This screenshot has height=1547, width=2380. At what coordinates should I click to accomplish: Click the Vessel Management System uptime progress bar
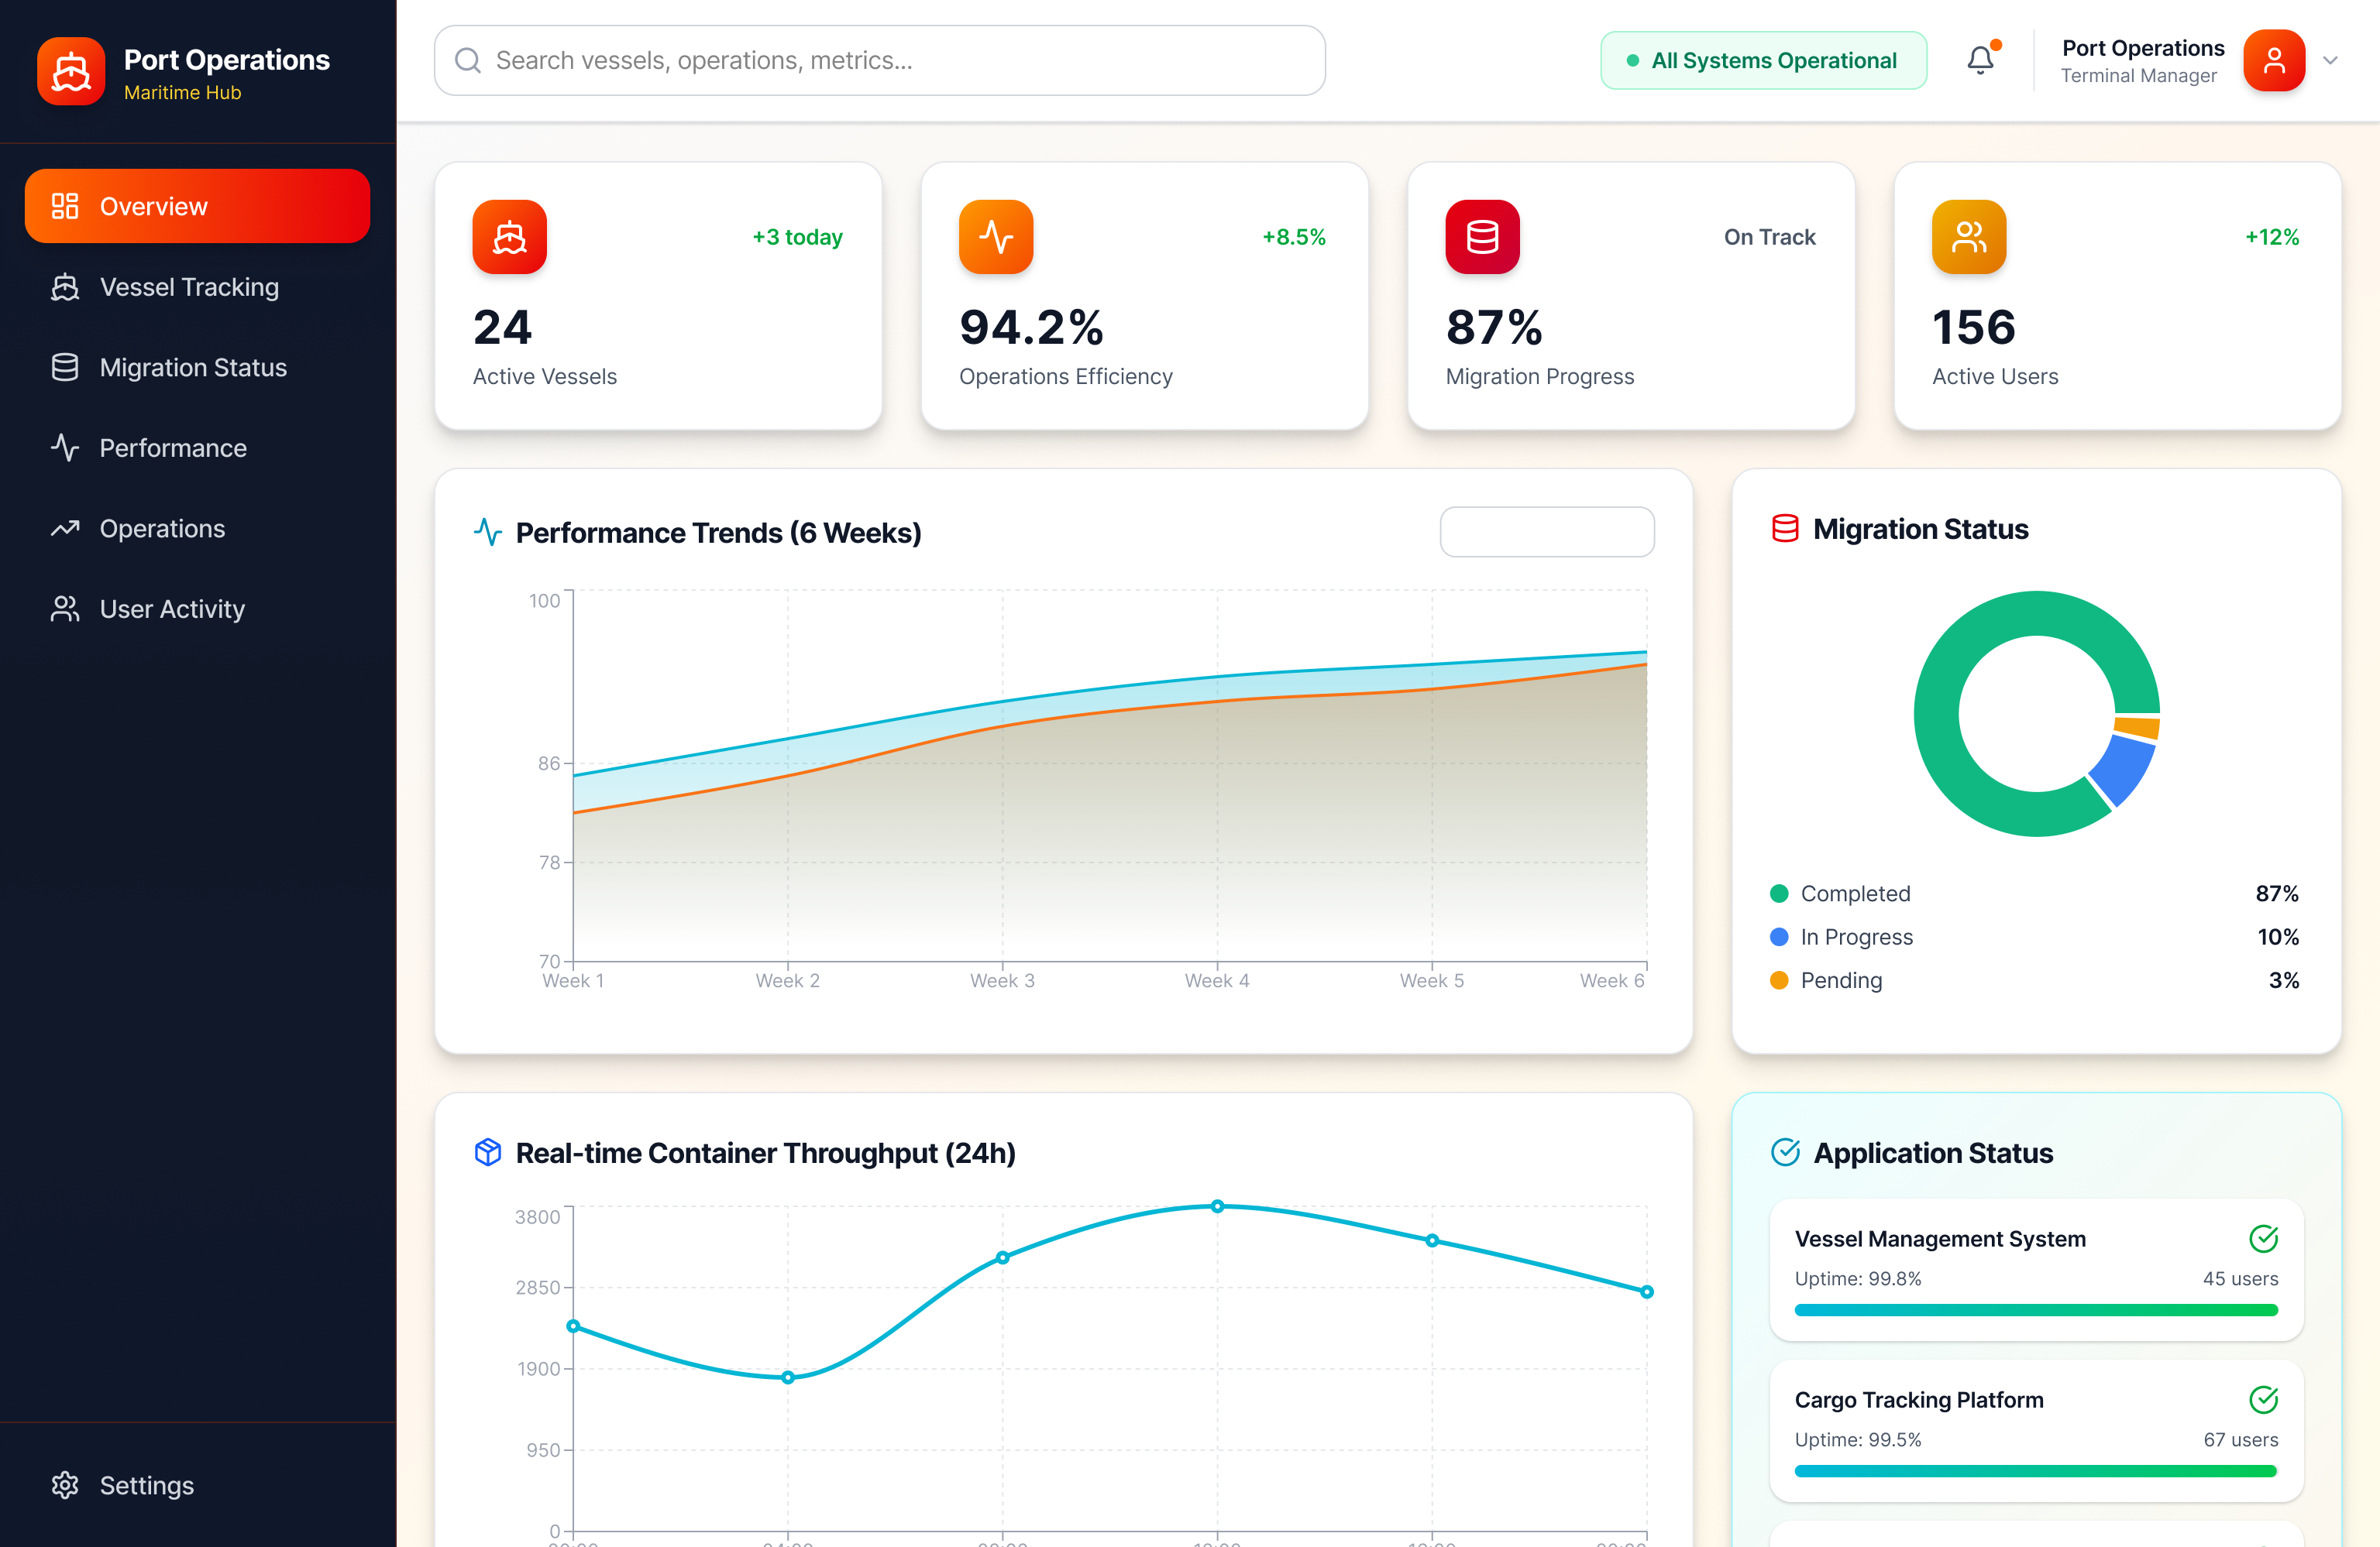pyautogui.click(x=2036, y=1310)
